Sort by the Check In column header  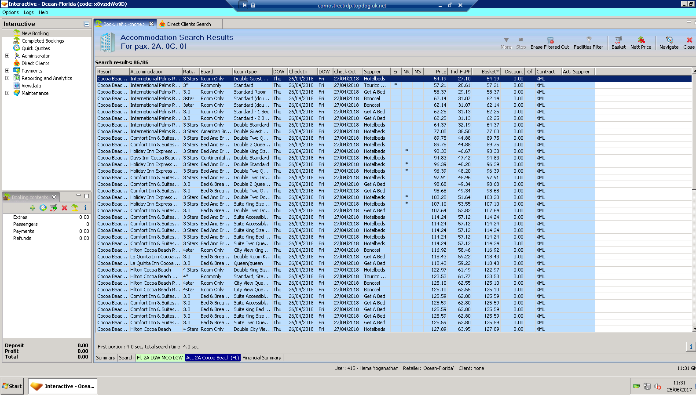[x=302, y=72]
